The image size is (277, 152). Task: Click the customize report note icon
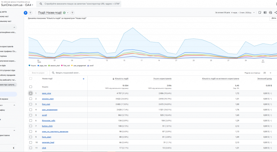tap(260, 13)
